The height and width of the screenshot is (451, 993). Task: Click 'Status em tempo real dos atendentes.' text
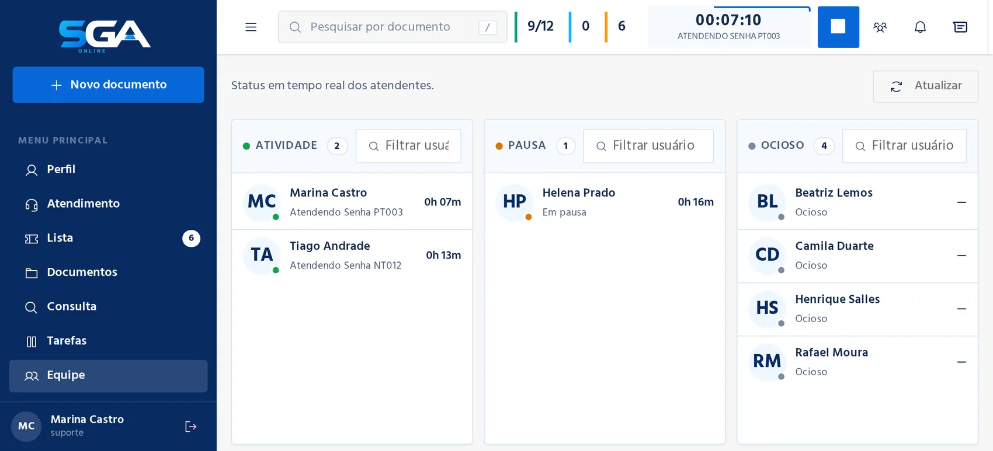click(332, 86)
